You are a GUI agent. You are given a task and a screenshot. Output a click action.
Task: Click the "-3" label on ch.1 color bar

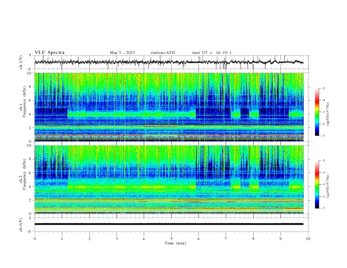click(x=323, y=88)
